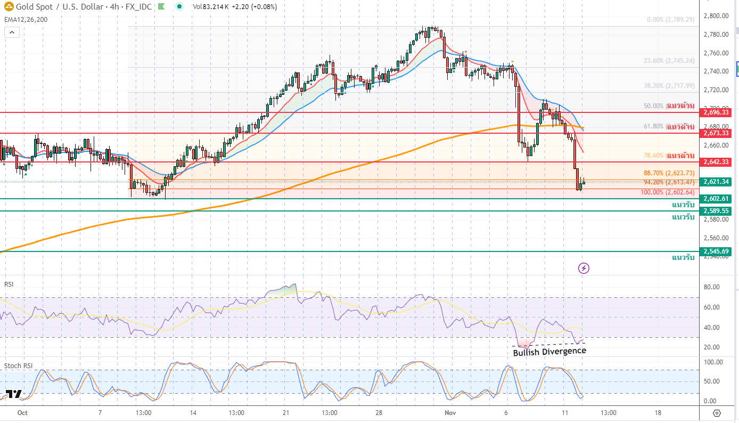Select the RSI indicator label
This screenshot has width=739, height=423.
(9, 284)
